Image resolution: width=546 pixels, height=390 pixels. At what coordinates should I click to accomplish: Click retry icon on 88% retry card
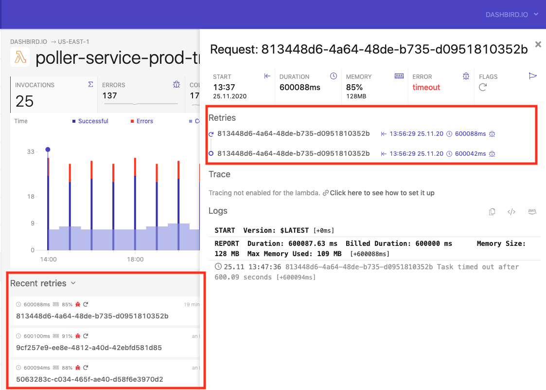[86, 367]
